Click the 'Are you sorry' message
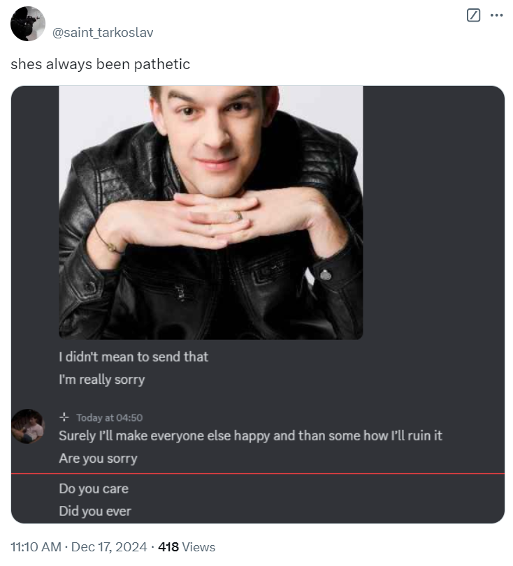Screen dimensions: 513x566 (98, 459)
